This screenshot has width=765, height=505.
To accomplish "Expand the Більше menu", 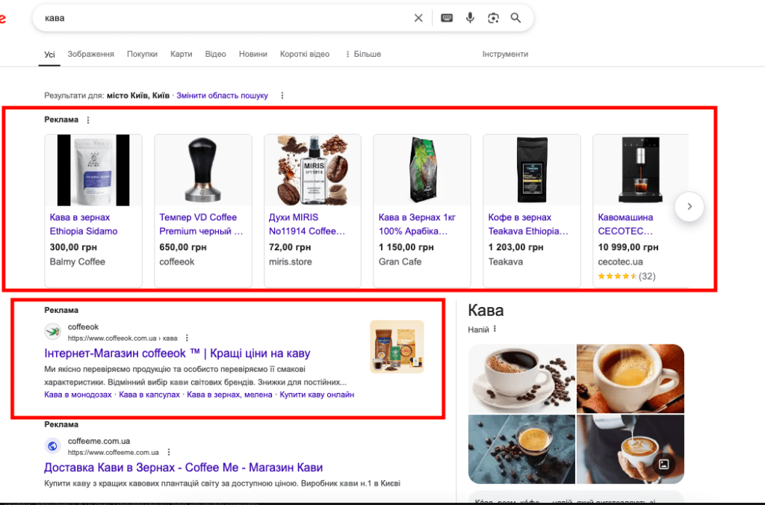I will 363,54.
